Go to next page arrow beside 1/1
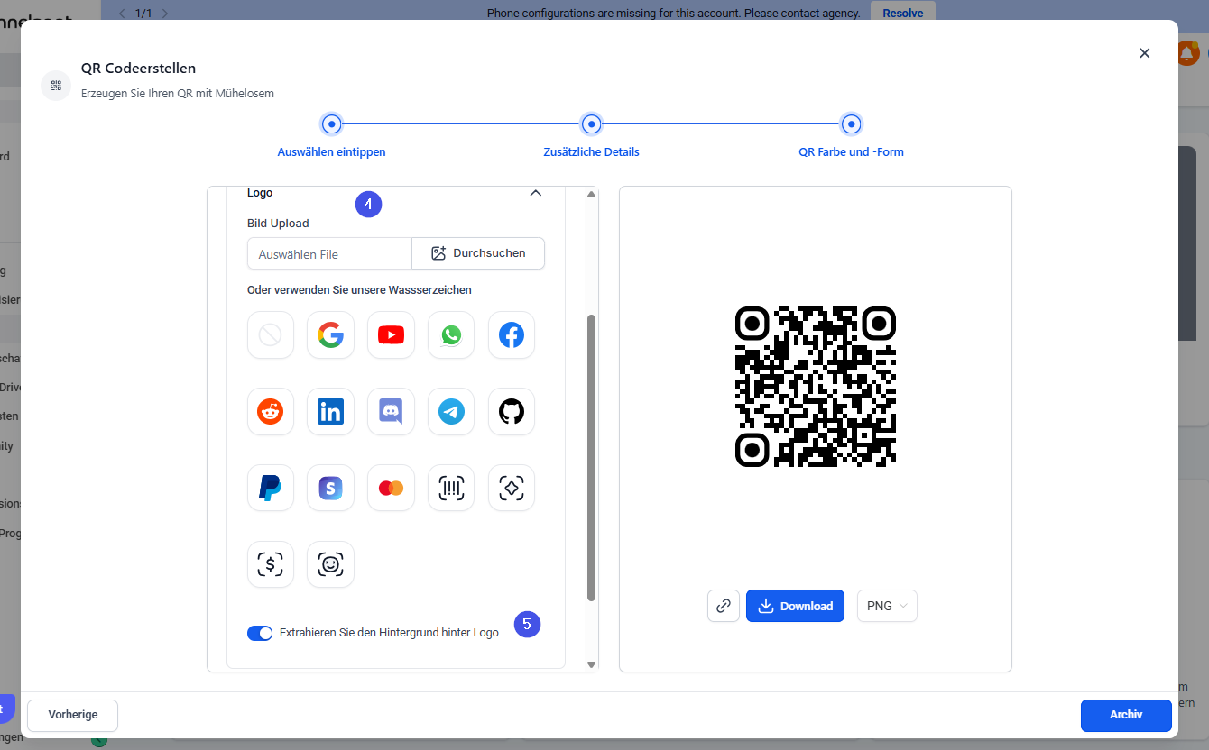This screenshot has width=1209, height=750. [165, 14]
